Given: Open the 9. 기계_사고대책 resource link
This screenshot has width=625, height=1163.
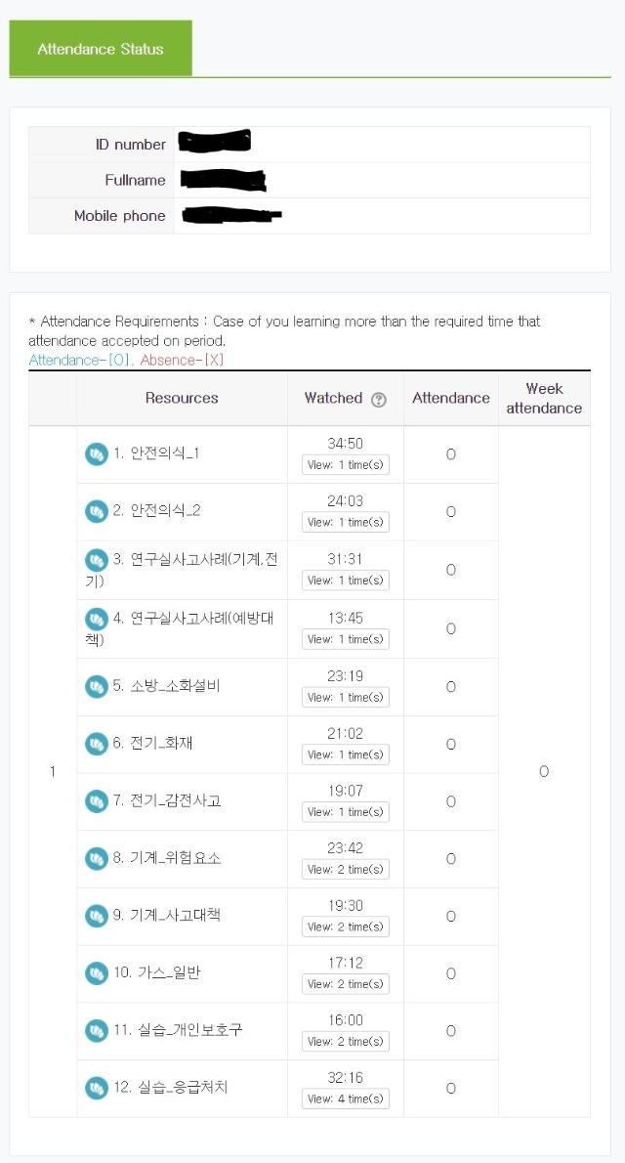Looking at the screenshot, I should (166, 916).
